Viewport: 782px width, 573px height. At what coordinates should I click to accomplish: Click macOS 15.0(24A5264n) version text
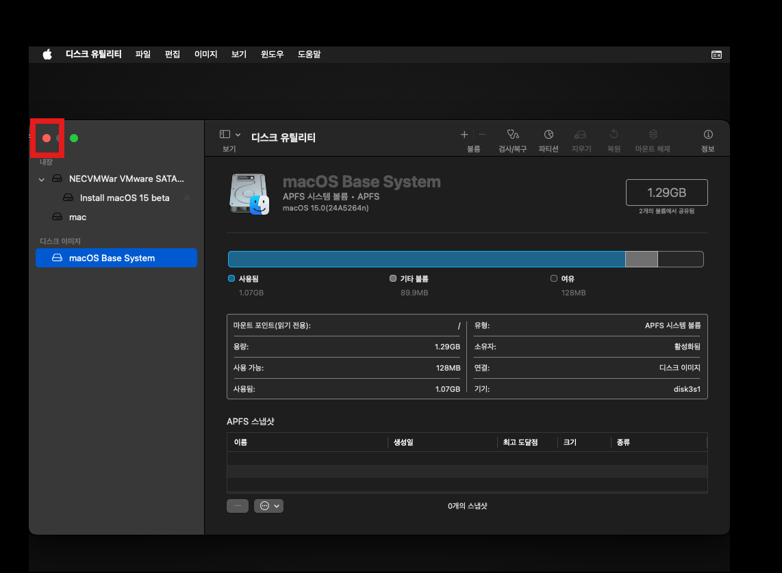pyautogui.click(x=326, y=208)
